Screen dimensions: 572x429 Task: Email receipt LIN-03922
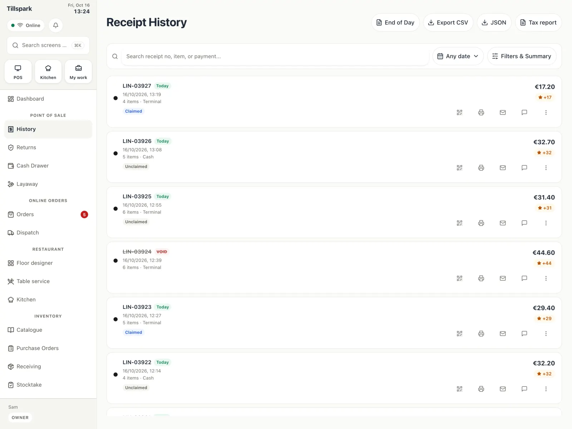503,389
